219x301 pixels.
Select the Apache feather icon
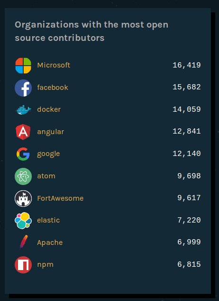tap(24, 242)
